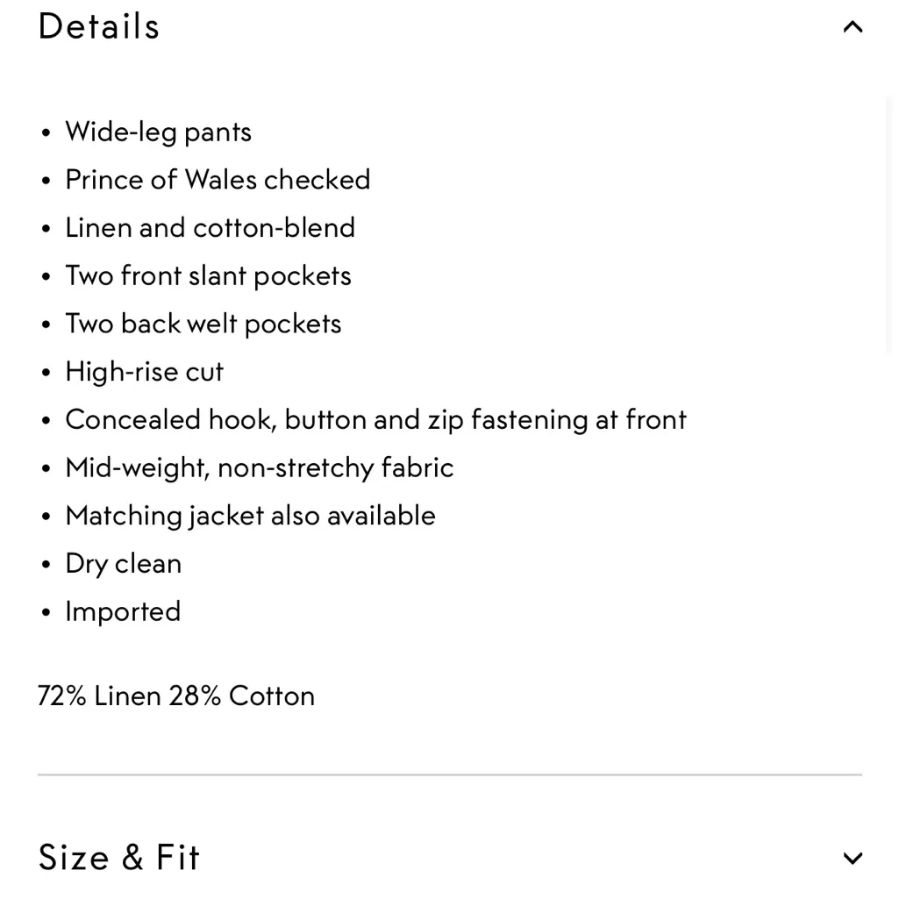Select the Dry clean bullet item
The width and height of the screenshot is (899, 899).
coord(123,563)
